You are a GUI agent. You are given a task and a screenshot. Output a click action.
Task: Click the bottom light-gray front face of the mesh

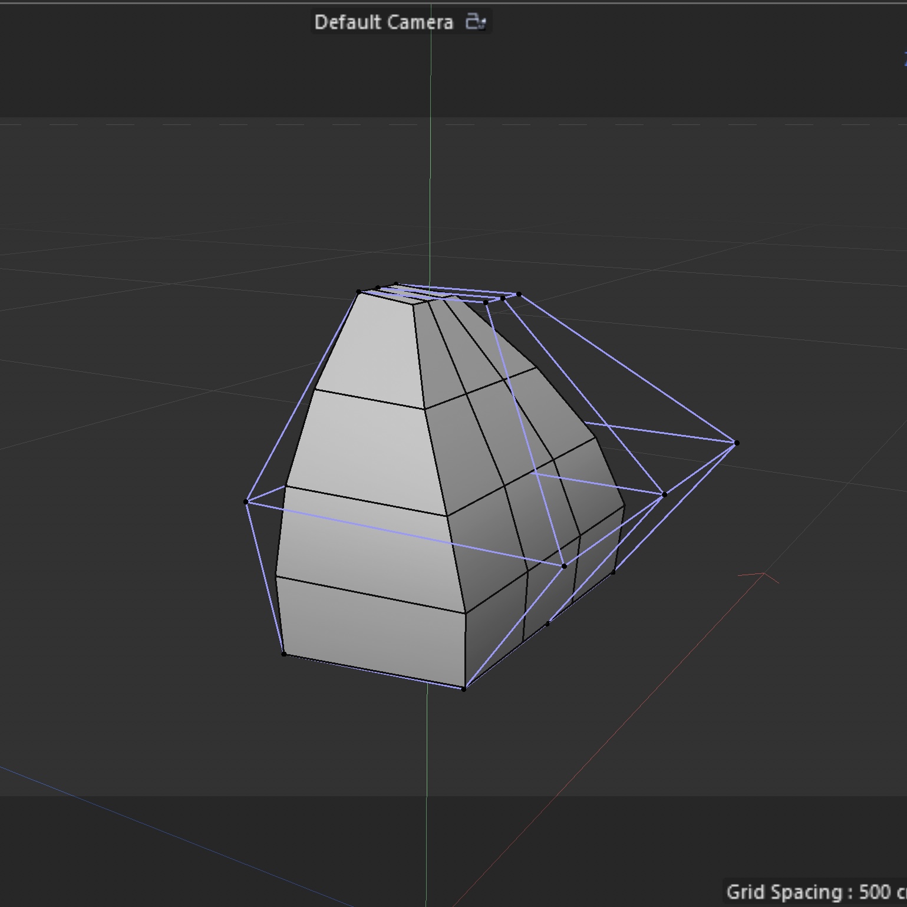click(371, 631)
